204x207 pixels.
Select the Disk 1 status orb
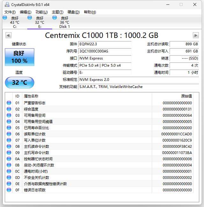point(55,18)
